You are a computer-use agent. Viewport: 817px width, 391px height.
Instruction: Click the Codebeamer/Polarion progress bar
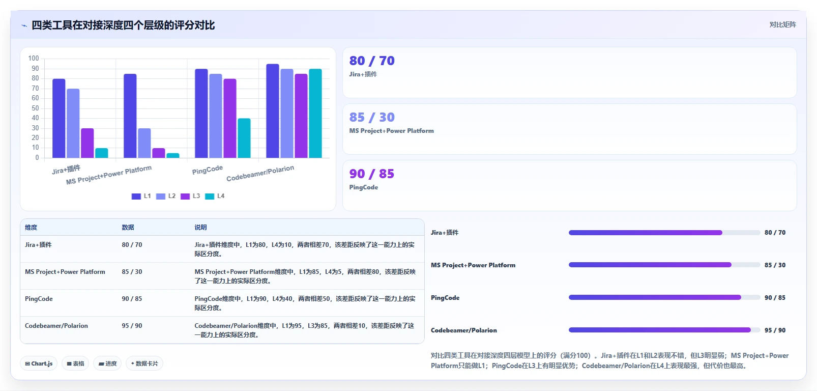pyautogui.click(x=664, y=330)
